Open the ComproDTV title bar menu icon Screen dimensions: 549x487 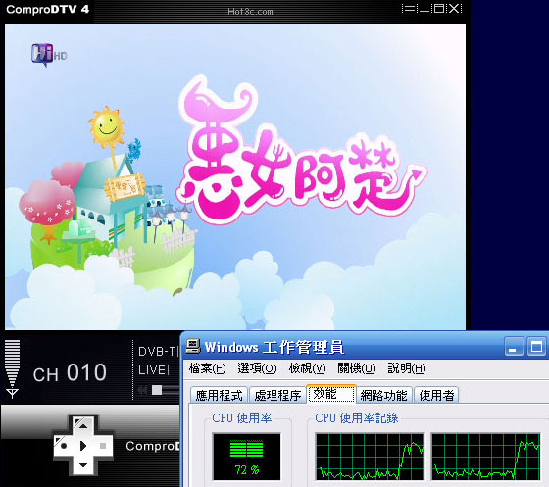coord(409,9)
